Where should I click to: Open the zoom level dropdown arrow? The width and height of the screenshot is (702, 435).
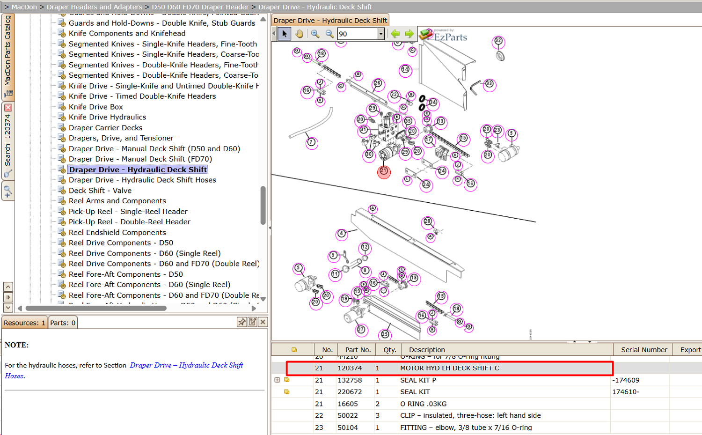(381, 34)
